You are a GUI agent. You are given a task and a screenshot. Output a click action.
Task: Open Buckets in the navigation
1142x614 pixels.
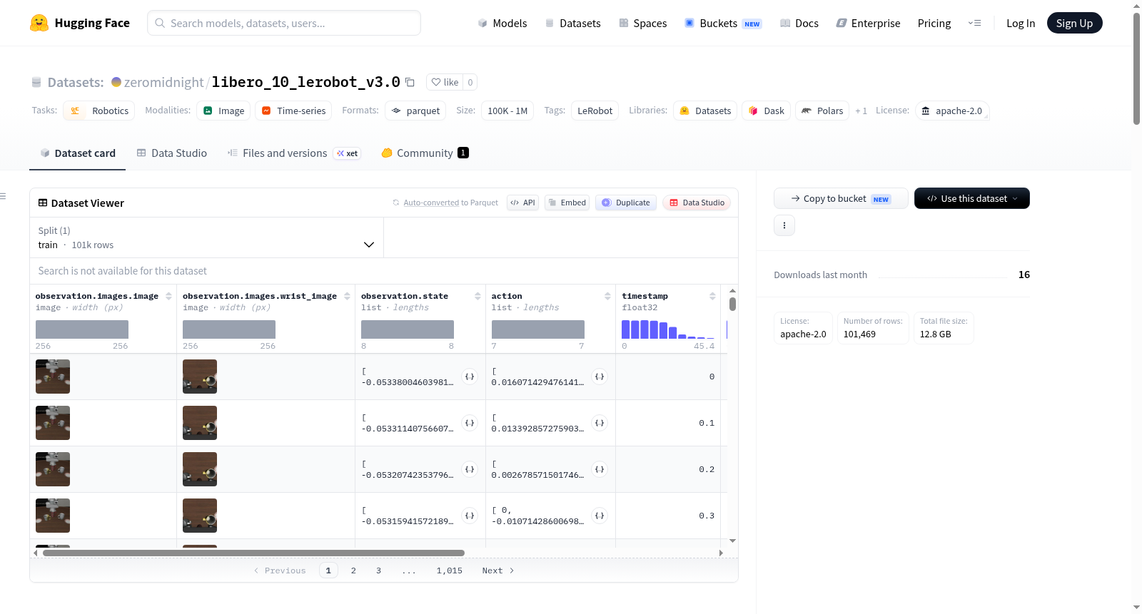tap(723, 23)
